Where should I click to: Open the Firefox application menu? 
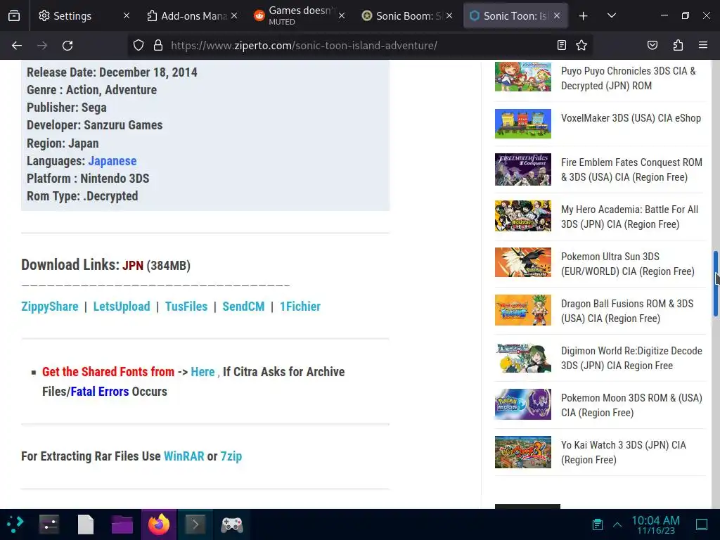tap(703, 45)
